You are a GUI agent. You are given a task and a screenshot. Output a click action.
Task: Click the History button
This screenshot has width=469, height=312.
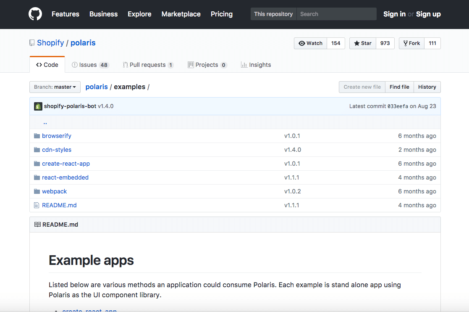coord(427,87)
